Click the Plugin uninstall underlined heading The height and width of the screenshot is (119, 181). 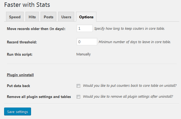(20, 75)
